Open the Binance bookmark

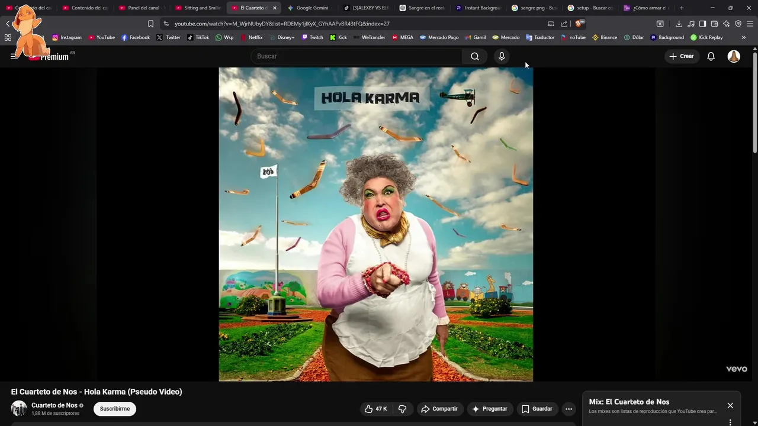604,37
